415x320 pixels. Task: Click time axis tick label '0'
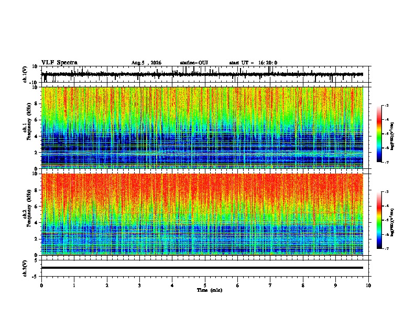pyautogui.click(x=41, y=285)
